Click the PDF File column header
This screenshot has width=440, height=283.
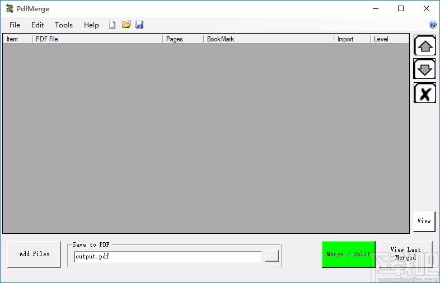pyautogui.click(x=97, y=39)
